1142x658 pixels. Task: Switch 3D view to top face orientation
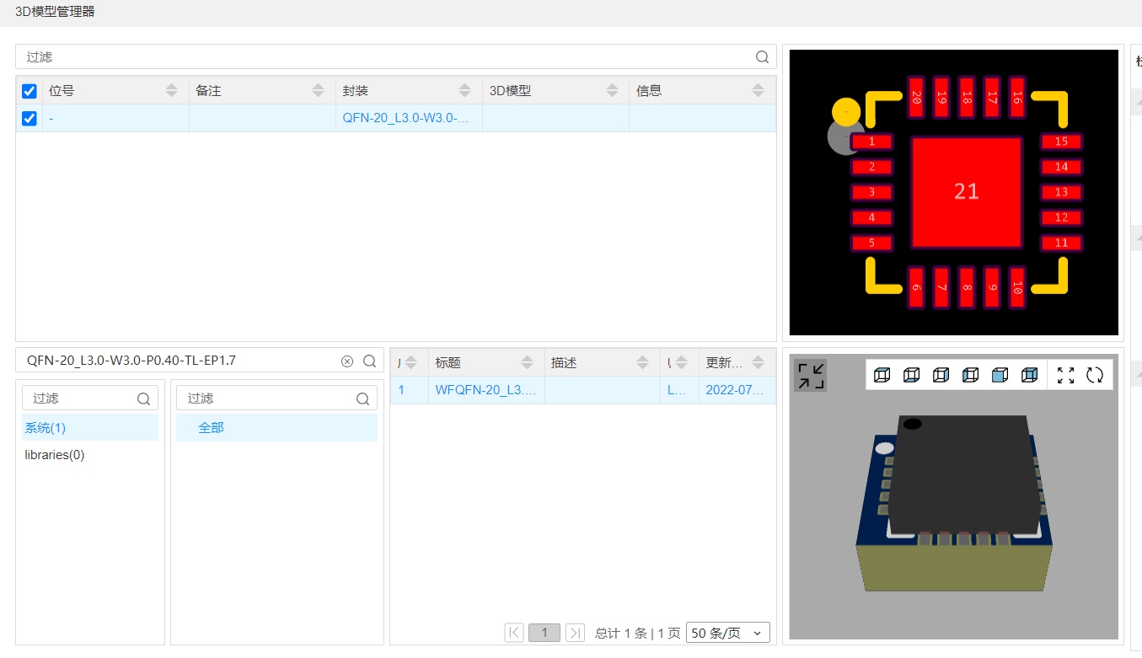pos(882,375)
